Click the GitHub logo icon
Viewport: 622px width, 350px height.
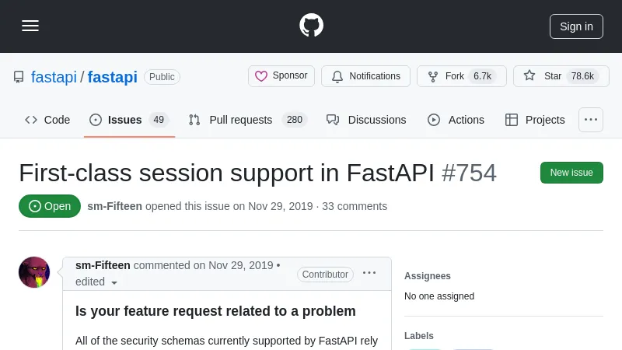tap(311, 26)
